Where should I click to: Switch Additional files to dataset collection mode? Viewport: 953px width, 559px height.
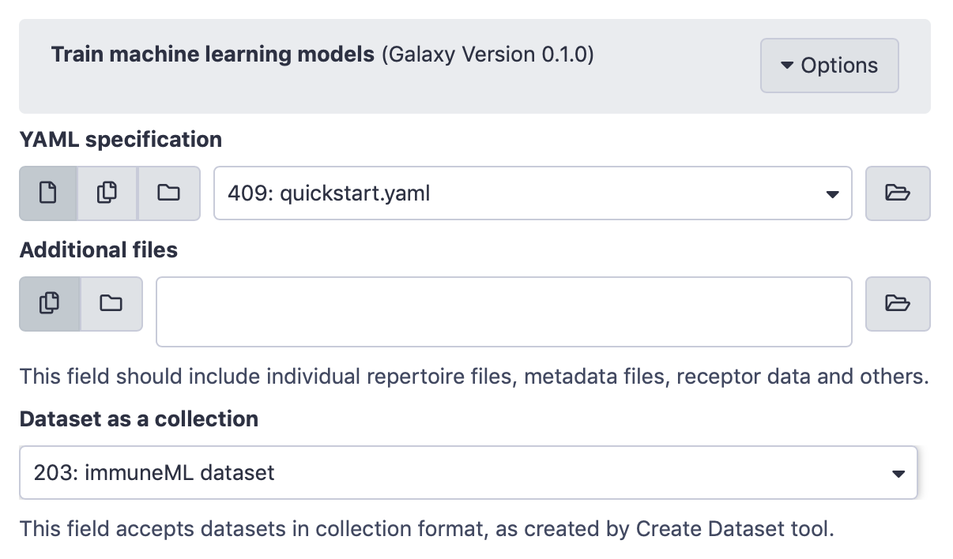pyautogui.click(x=111, y=303)
